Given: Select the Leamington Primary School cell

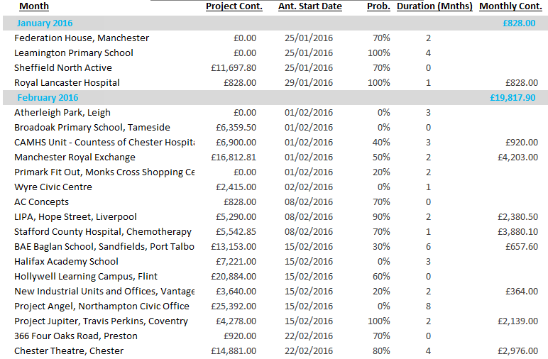Looking at the screenshot, I should click(74, 53).
